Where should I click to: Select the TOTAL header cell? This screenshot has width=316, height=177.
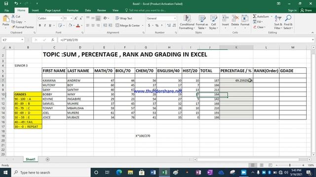tap(209, 71)
